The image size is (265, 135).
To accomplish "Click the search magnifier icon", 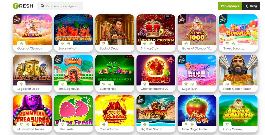I will 42,6.
